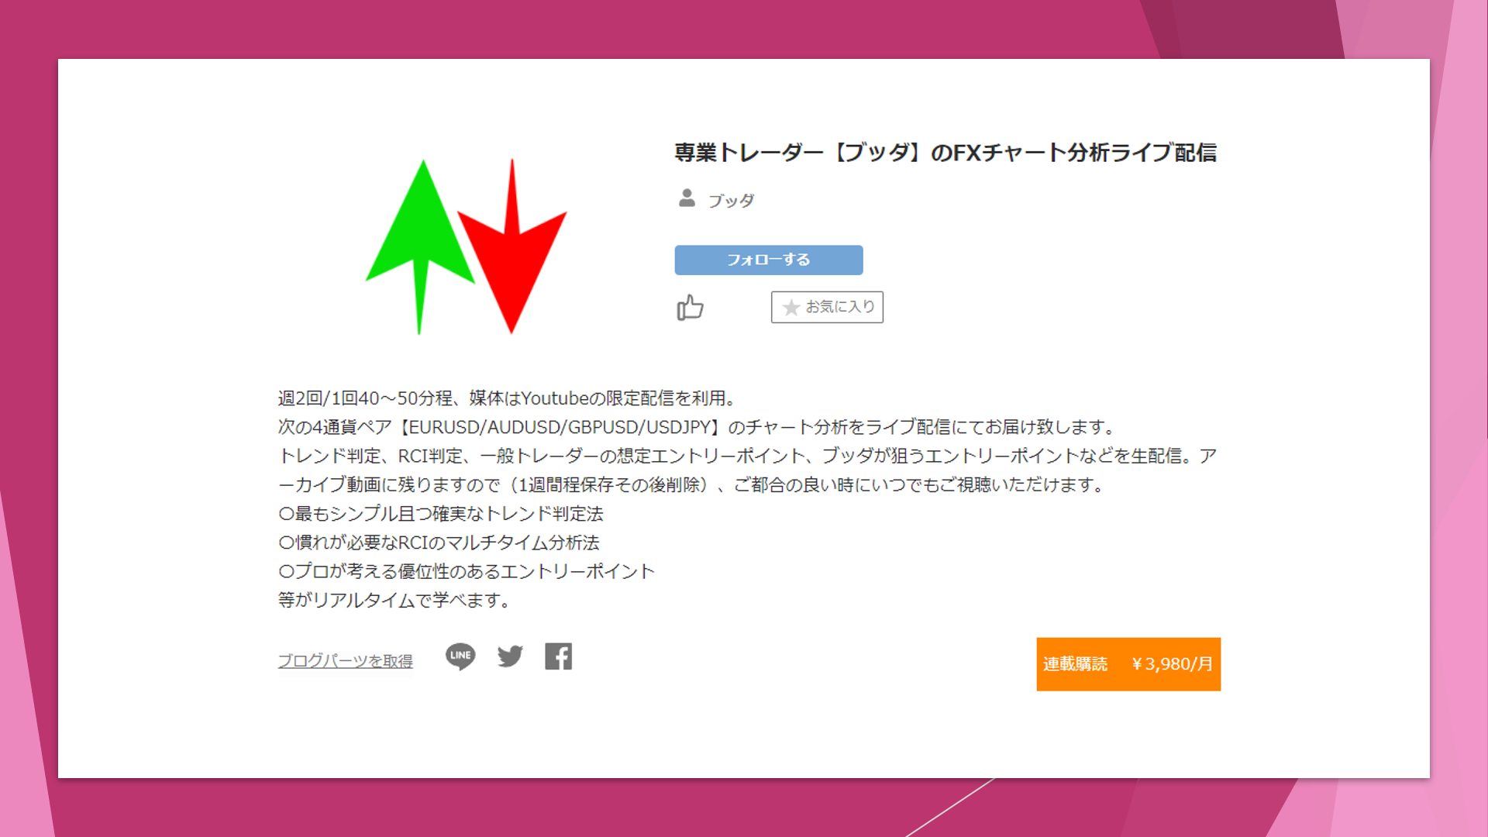Click the green and red arrows thumbnail
Screen dimensions: 1488x837
[x=466, y=246]
